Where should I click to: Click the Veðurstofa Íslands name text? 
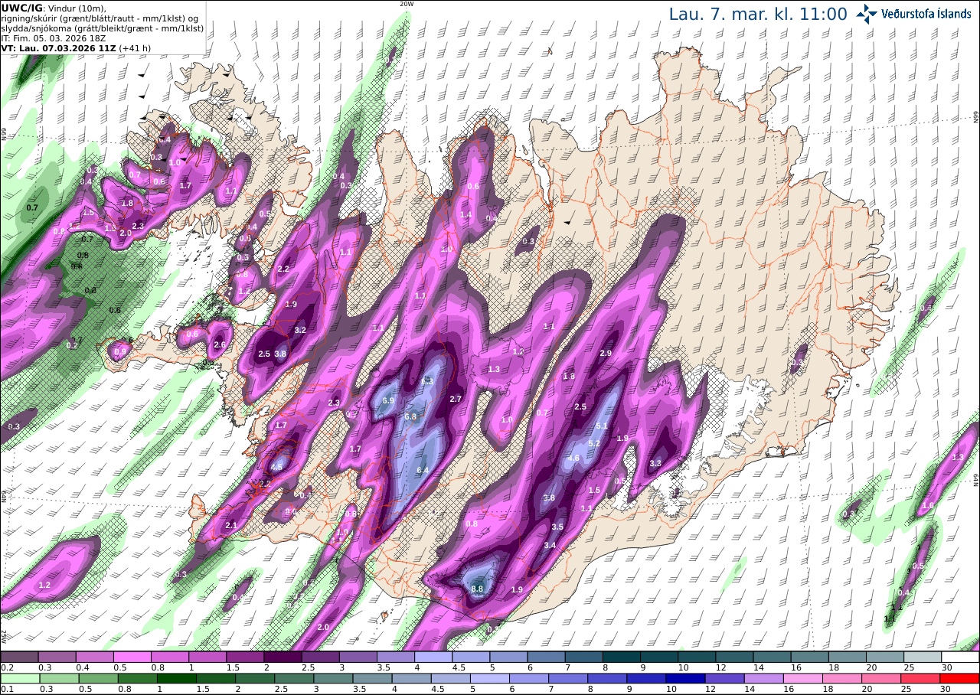tap(926, 14)
